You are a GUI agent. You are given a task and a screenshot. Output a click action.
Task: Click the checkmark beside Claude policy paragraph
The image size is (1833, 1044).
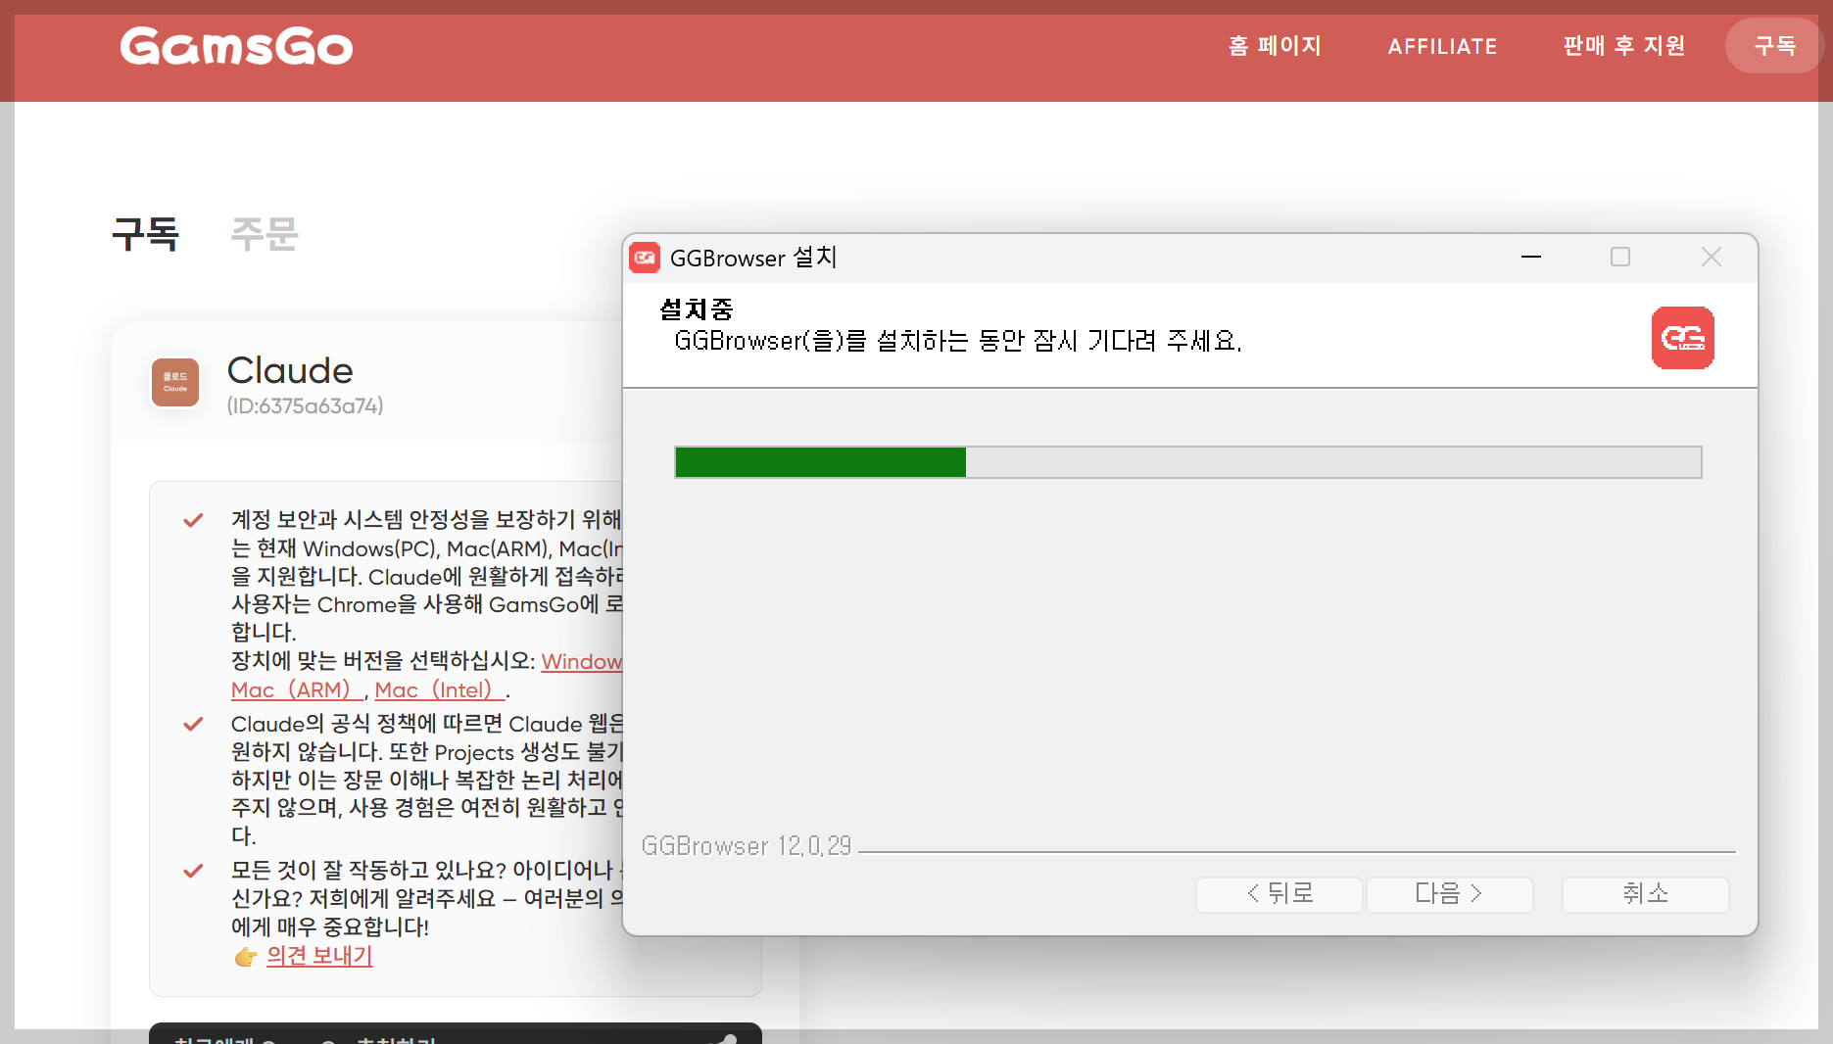(193, 724)
